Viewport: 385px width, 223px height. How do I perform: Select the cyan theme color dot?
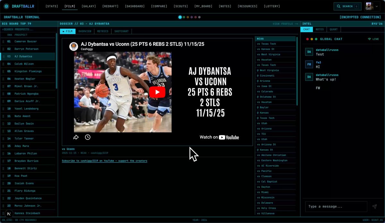coord(180,17)
